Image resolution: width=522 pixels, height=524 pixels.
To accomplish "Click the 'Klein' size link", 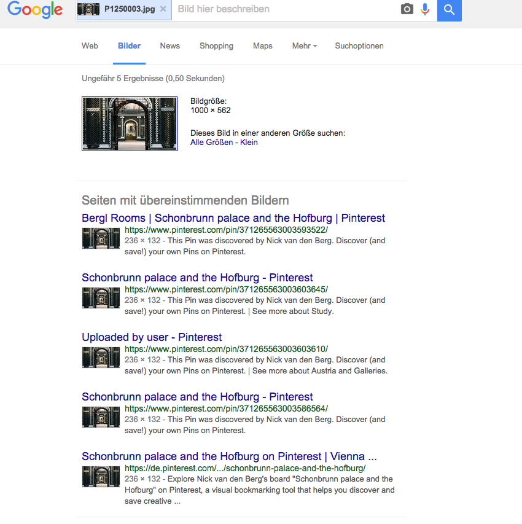I will [249, 143].
